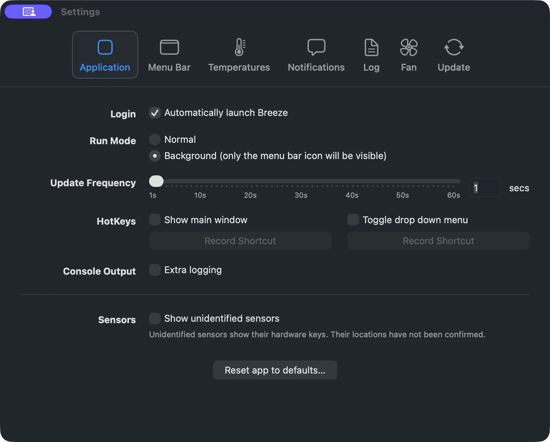Click the "Console Output" row label
Screen dimensions: 550x442
tap(100, 271)
